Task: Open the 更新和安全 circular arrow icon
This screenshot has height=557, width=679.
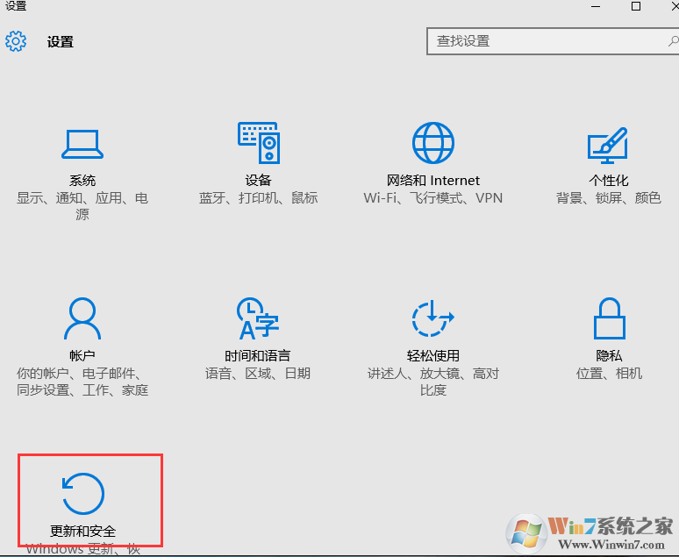Action: pos(83,493)
